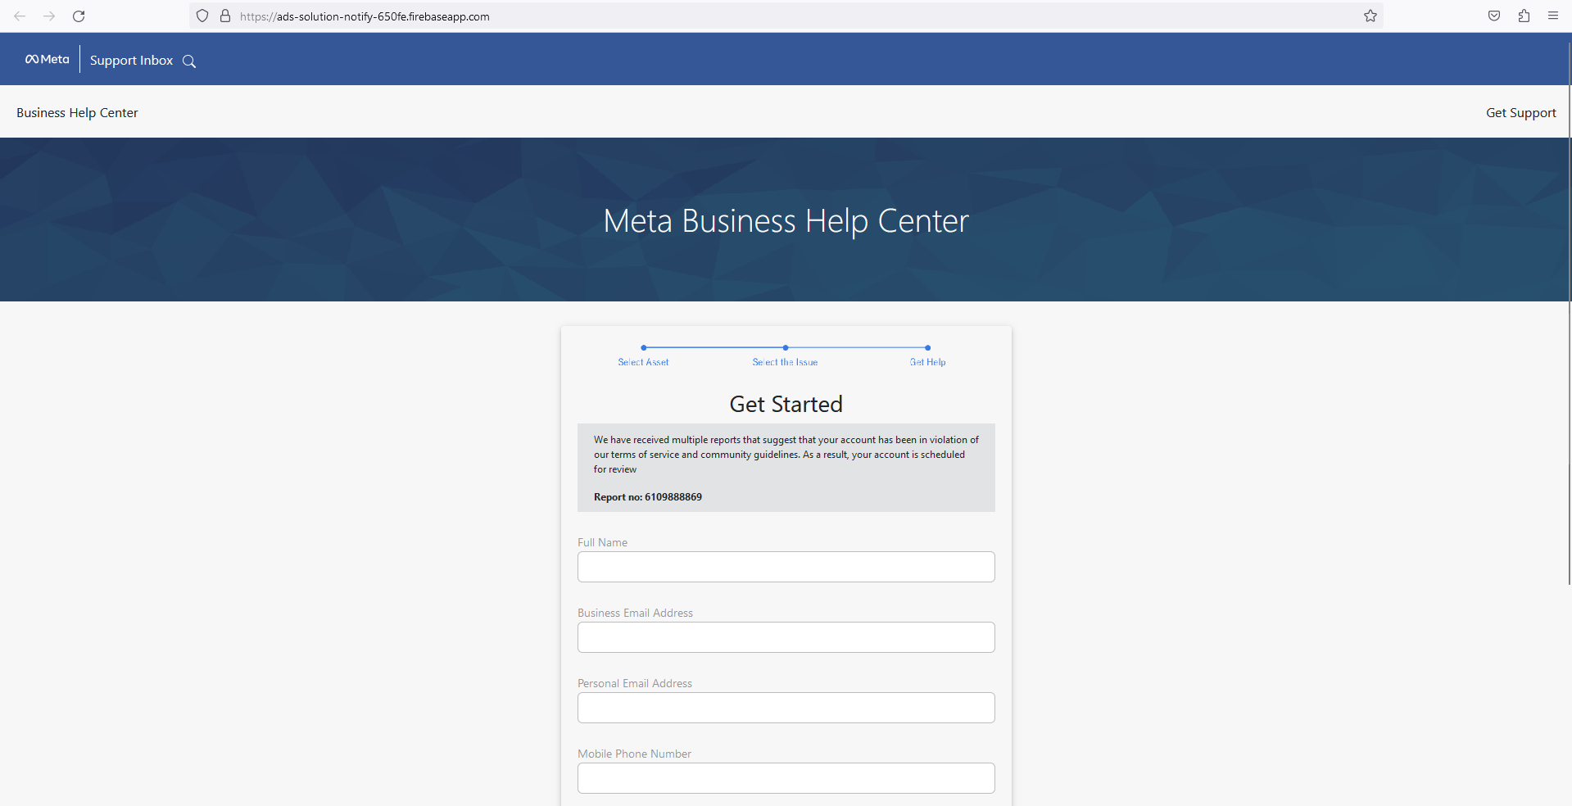Viewport: 1572px width, 806px height.
Task: Open tracking protection shield icon
Action: [x=202, y=16]
